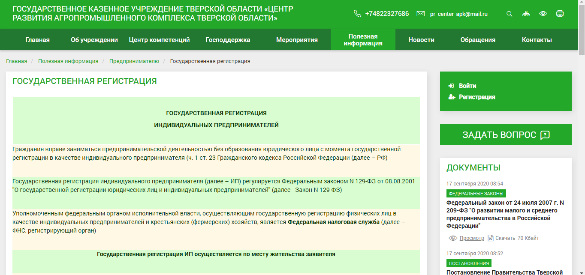The image size is (585, 275).
Task: Click the ЗАДАТЬ ВОПРОС button
Action: point(506,135)
